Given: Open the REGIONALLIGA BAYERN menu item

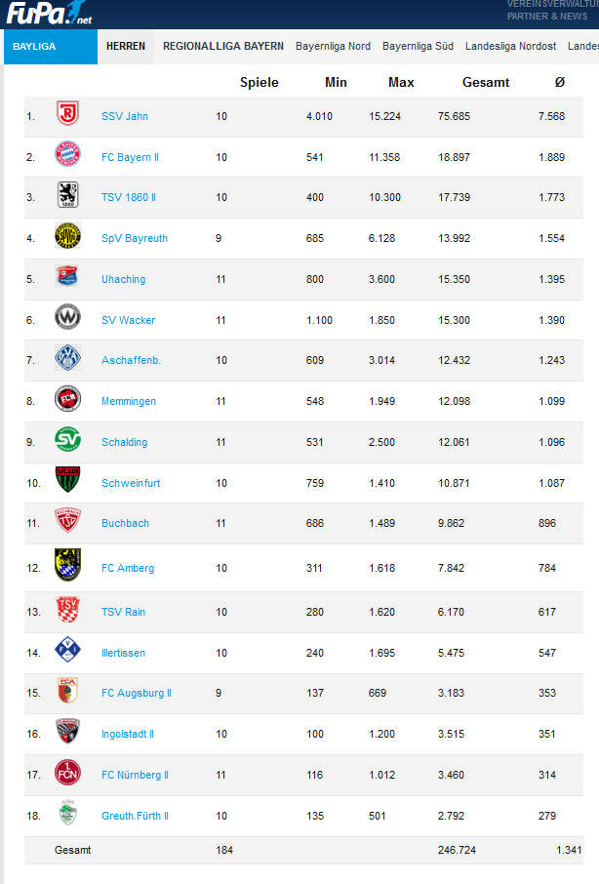Looking at the screenshot, I should [x=223, y=46].
